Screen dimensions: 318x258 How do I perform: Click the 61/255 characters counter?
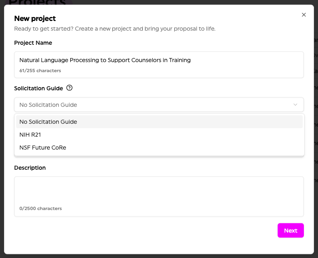tap(40, 71)
